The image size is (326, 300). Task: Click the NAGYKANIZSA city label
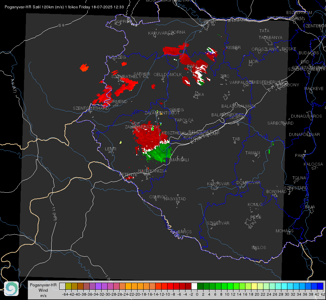pos(153,171)
